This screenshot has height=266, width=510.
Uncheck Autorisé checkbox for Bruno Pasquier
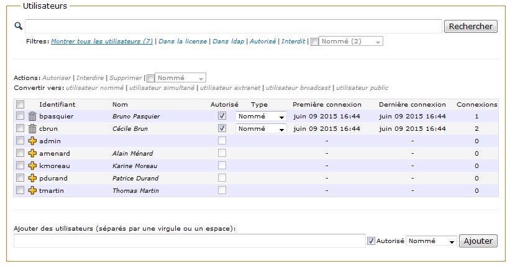point(222,116)
